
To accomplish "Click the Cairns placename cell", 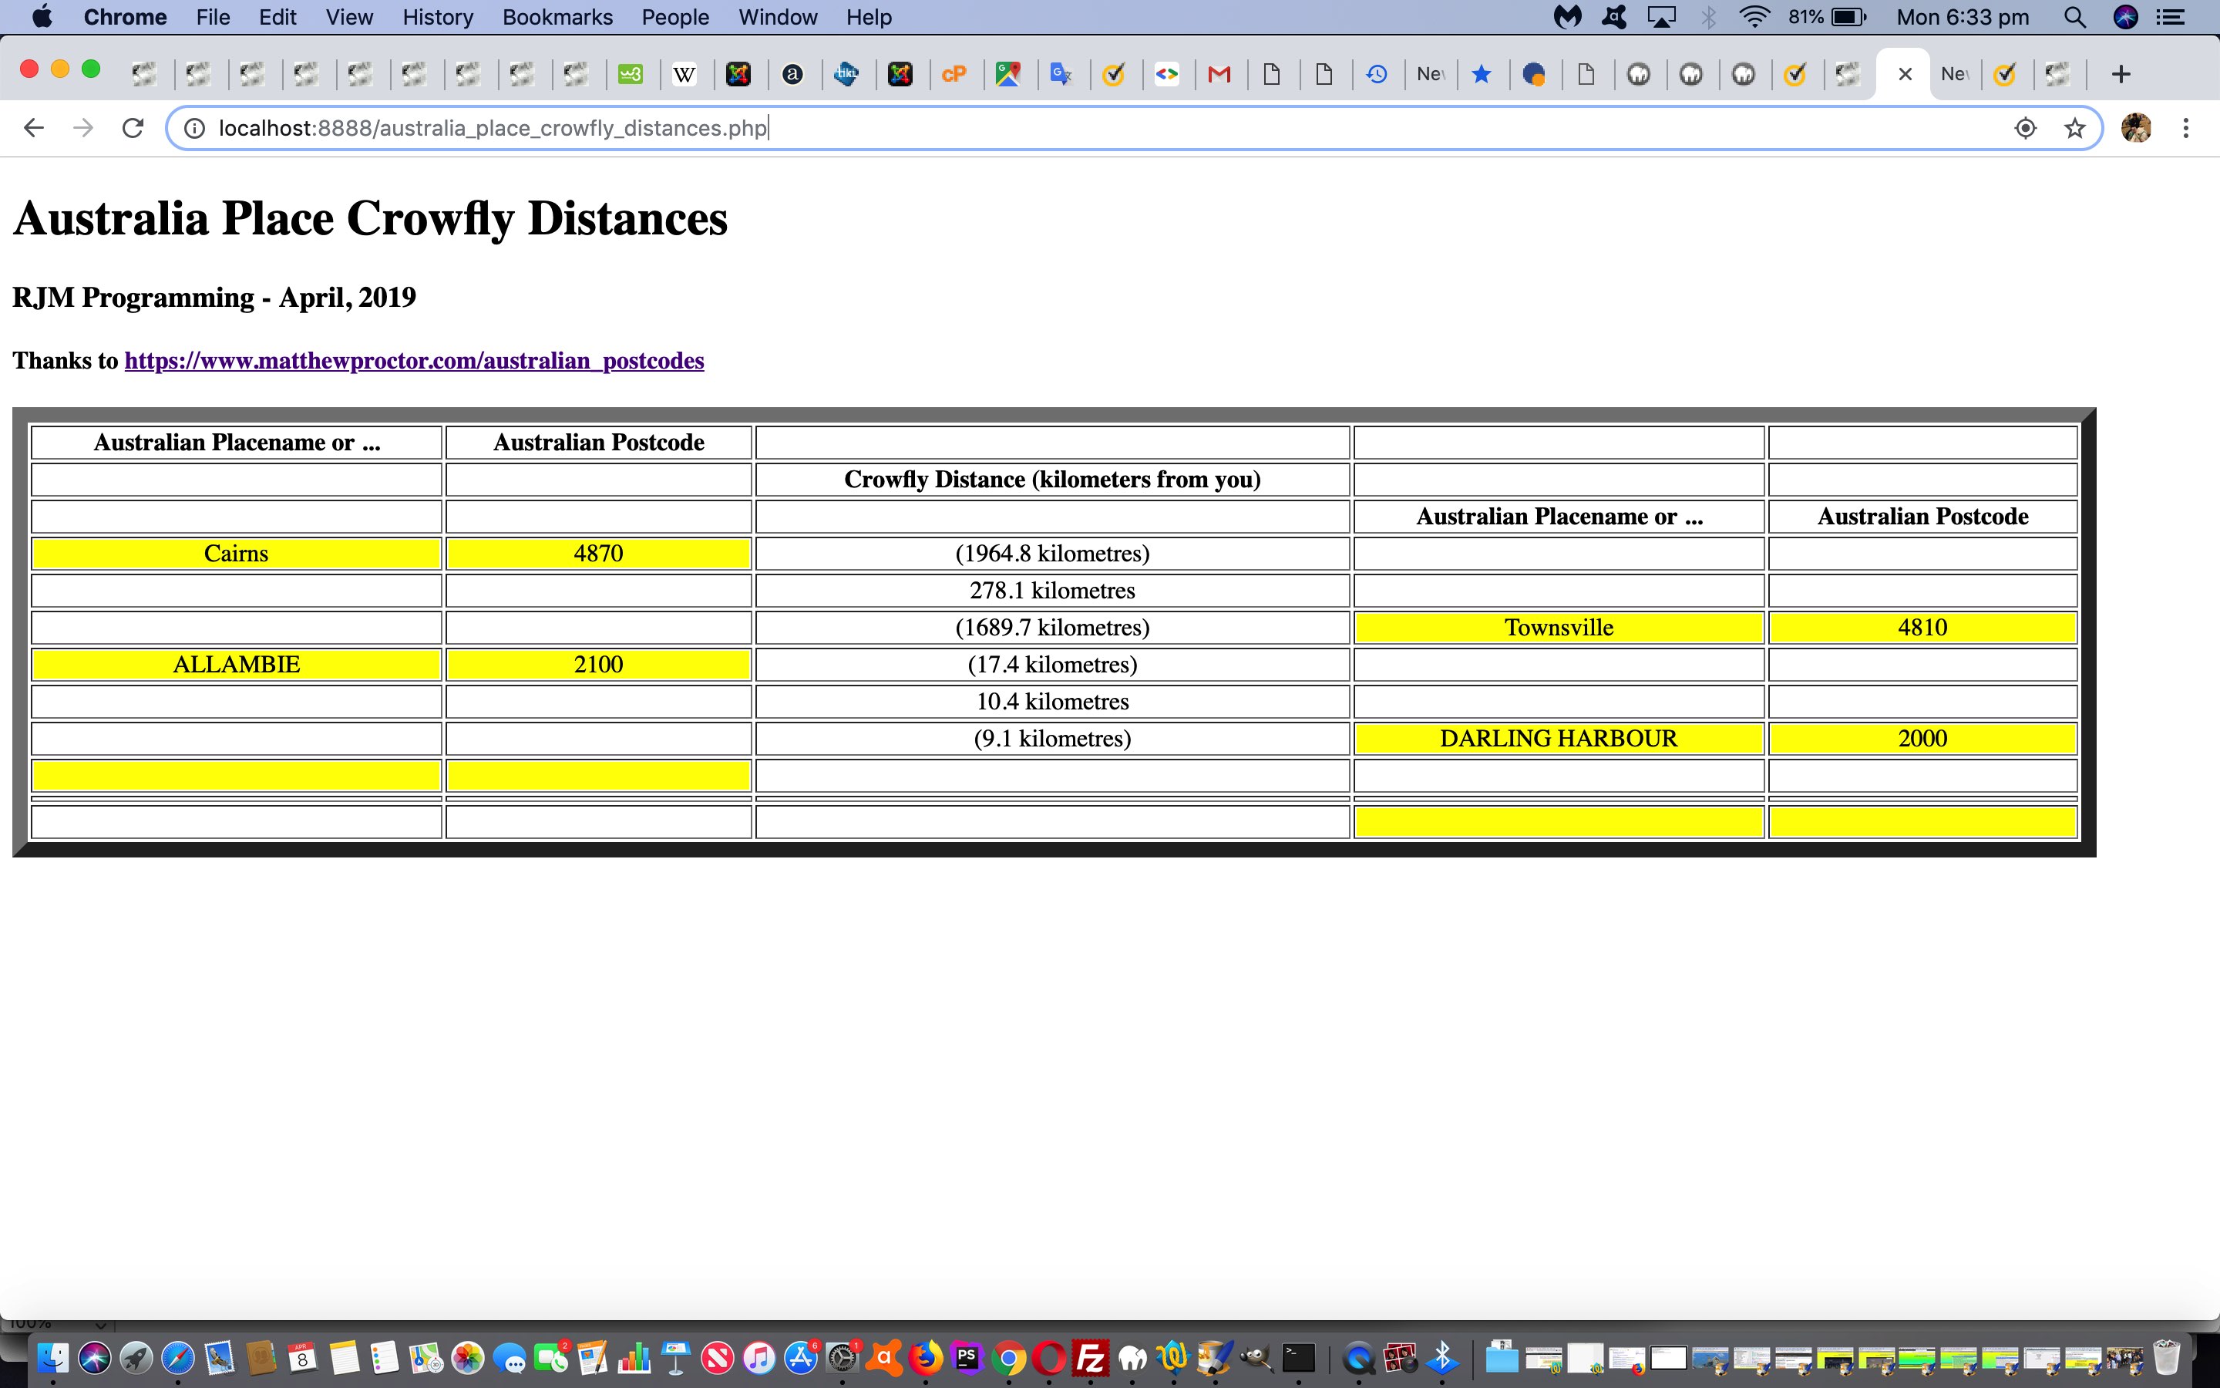I will [236, 554].
